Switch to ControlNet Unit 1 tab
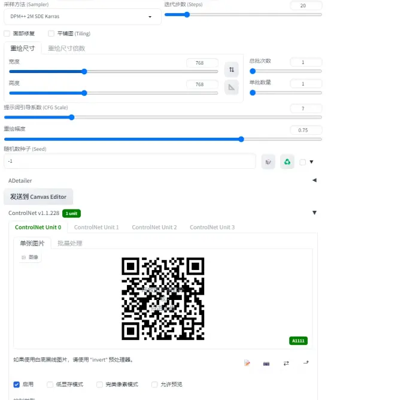 point(96,227)
